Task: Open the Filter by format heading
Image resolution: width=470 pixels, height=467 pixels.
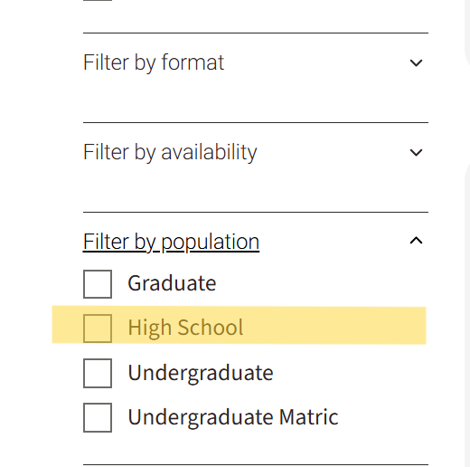Action: (x=154, y=62)
